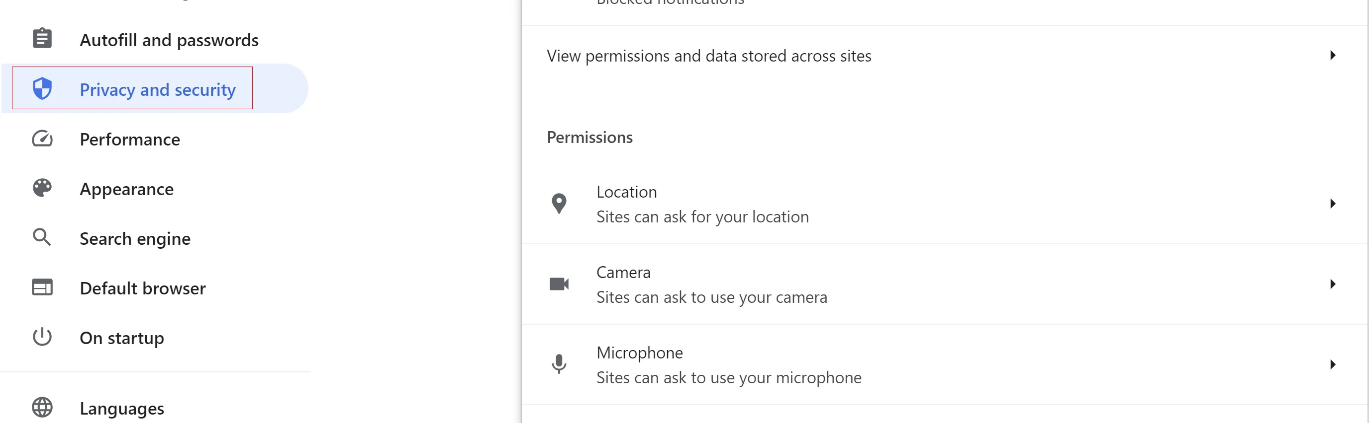Click the Search engine magnifier icon
The image size is (1369, 423).
[x=42, y=237]
